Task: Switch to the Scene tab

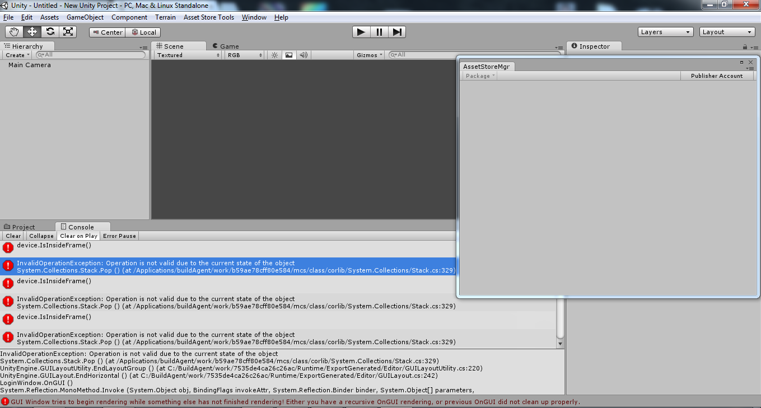Action: [178, 46]
